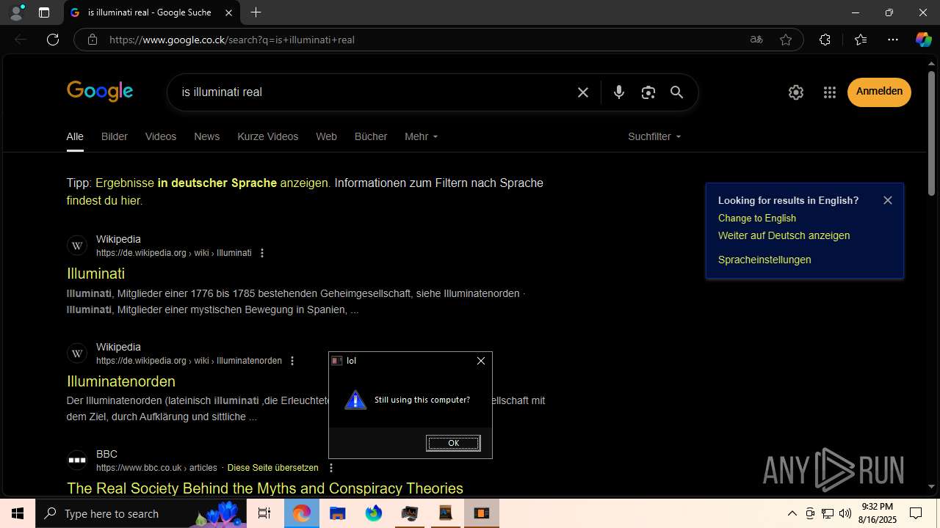940x528 pixels.
Task: Start voice search with the microphone icon
Action: click(x=619, y=92)
